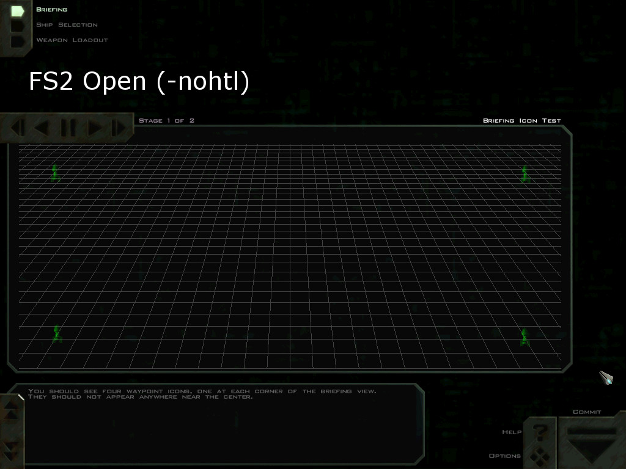This screenshot has height=469, width=626.
Task: Select the bottom-right green waypoint icon
Action: (524, 336)
